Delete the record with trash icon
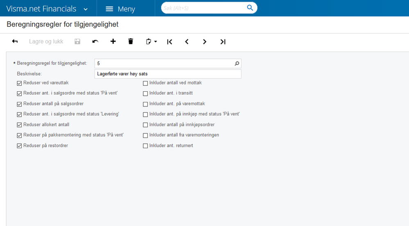This screenshot has width=409, height=226. [131, 41]
